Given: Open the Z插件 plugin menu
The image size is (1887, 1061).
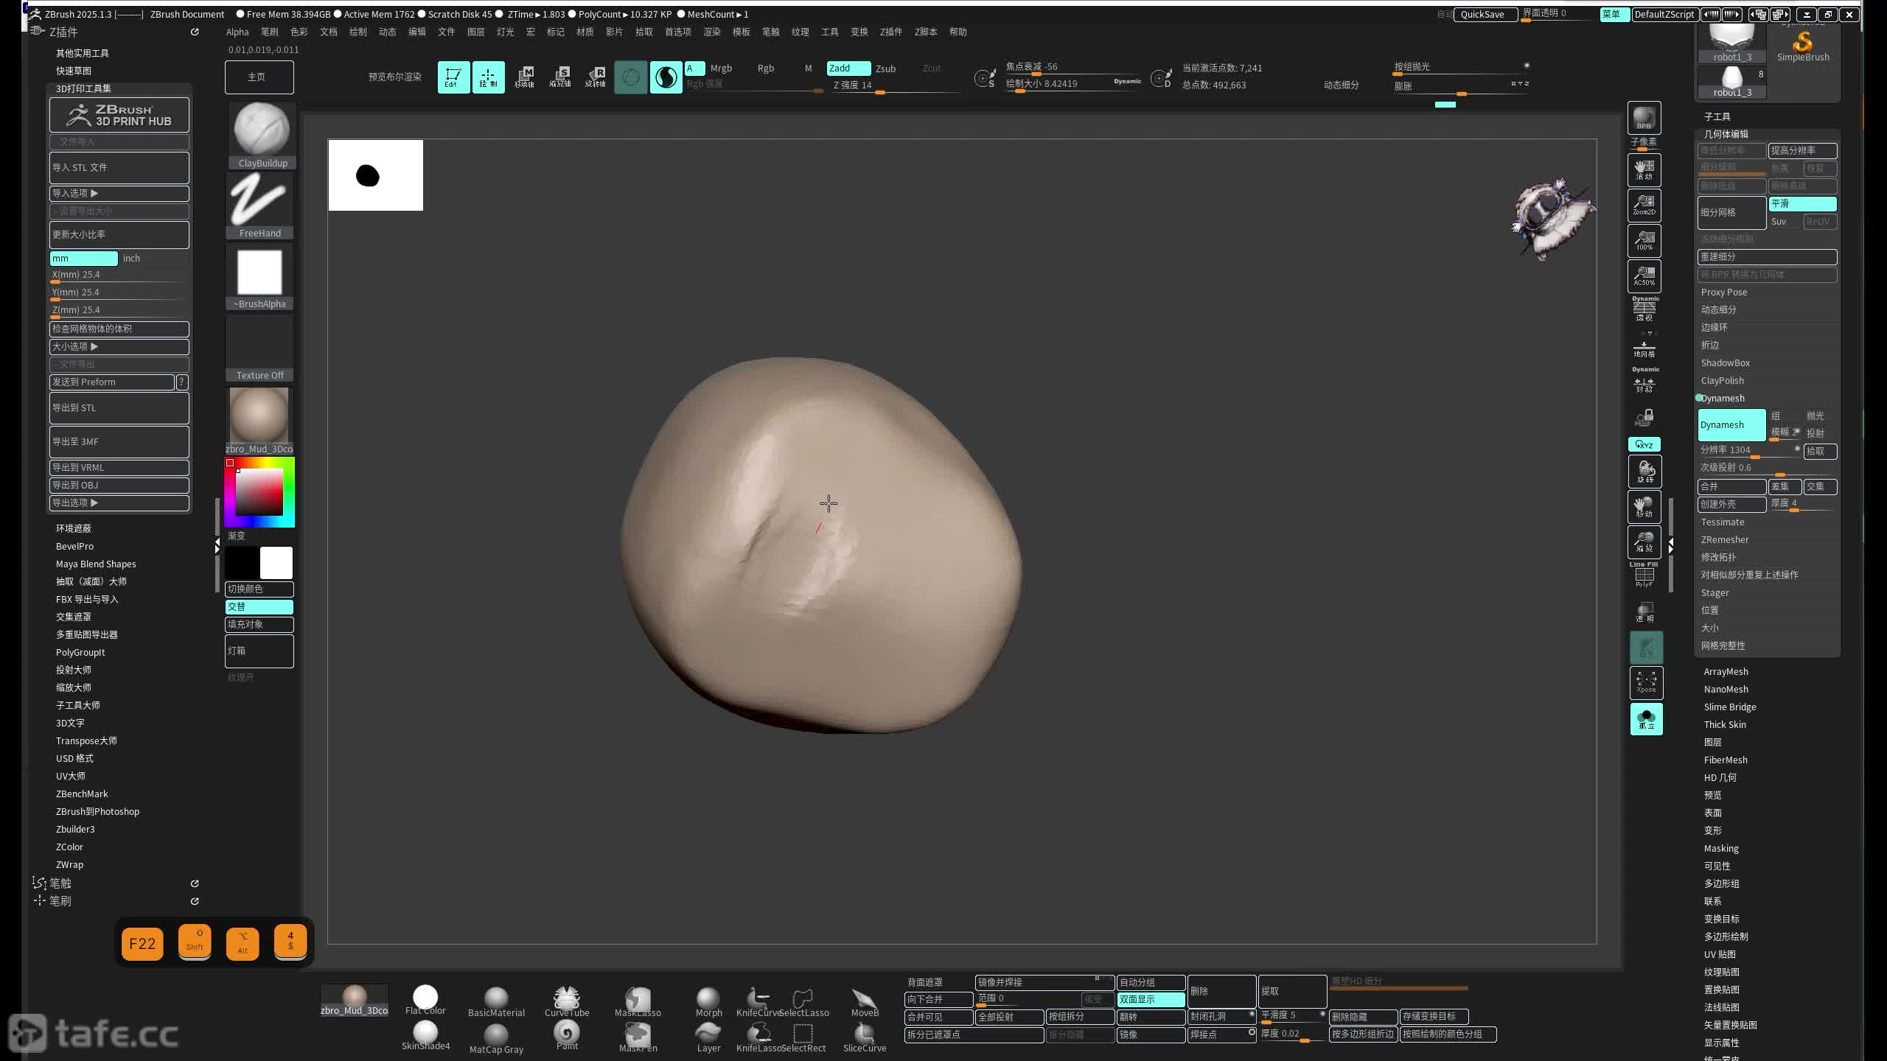Looking at the screenshot, I should click(x=890, y=32).
